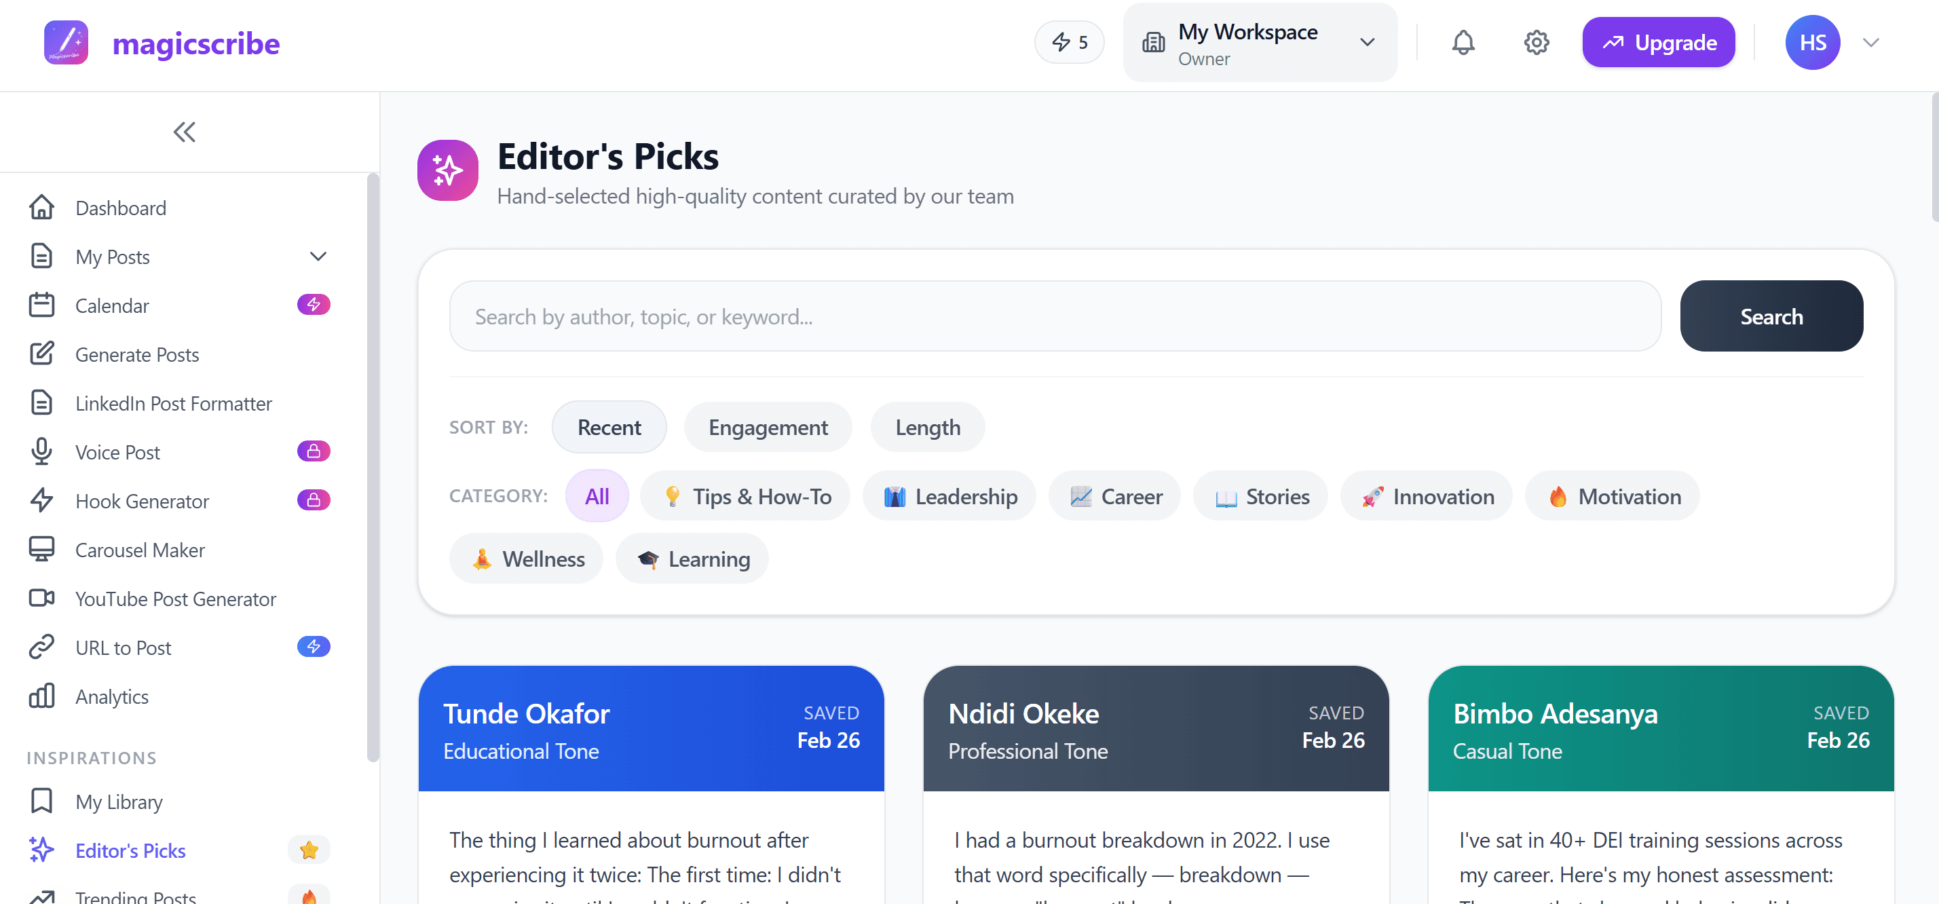
Task: Switch sorting to Engagement
Action: (768, 427)
